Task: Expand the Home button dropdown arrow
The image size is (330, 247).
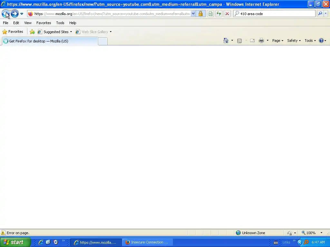Action: pyautogui.click(x=232, y=41)
